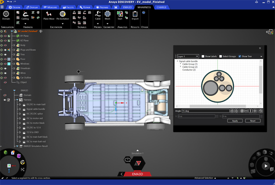
Task: Click the Reset button
Action: [253, 121]
